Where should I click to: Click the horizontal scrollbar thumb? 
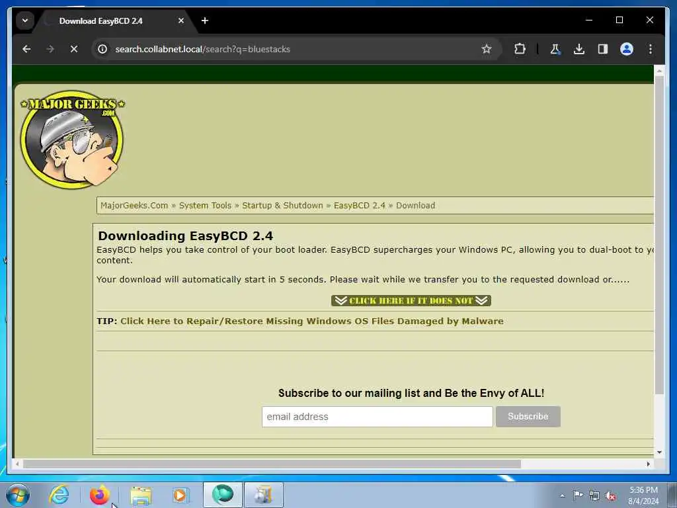click(x=272, y=464)
